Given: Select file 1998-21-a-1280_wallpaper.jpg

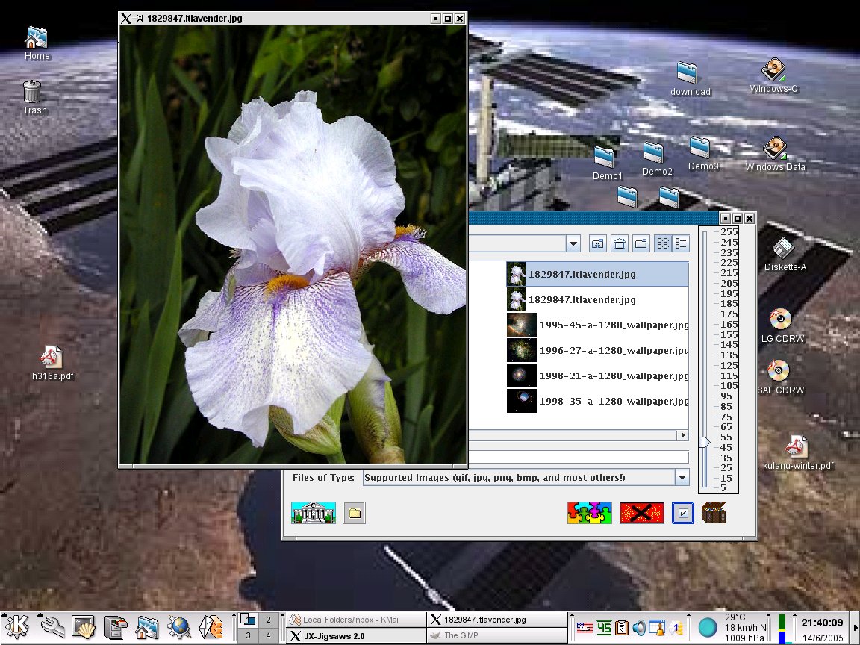Looking at the screenshot, I should (597, 376).
